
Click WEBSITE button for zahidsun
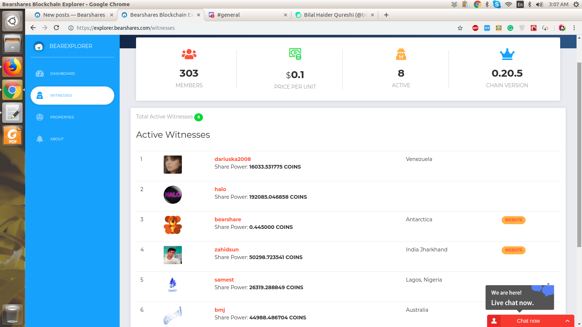pos(514,250)
